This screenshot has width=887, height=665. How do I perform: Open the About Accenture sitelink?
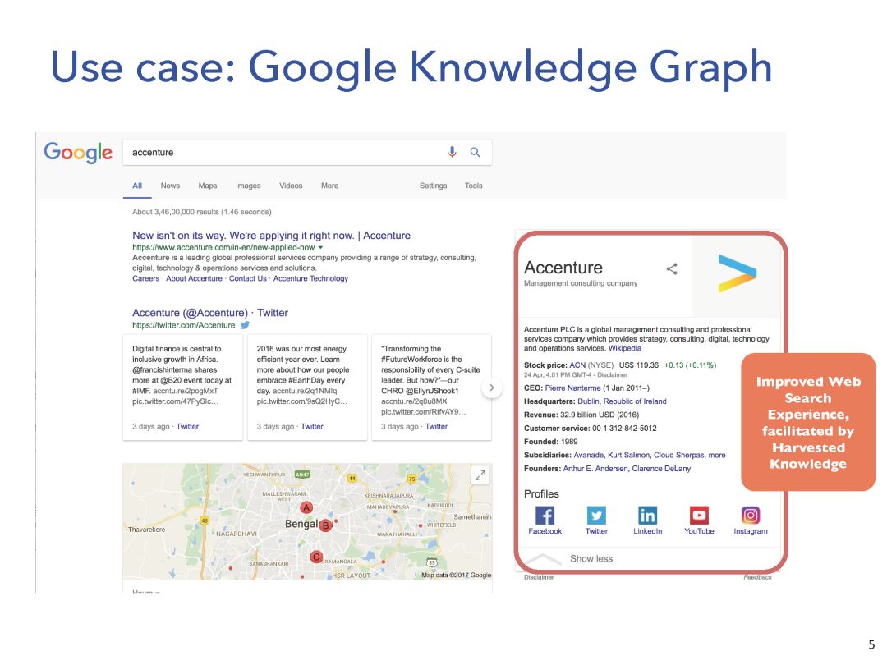click(x=194, y=278)
